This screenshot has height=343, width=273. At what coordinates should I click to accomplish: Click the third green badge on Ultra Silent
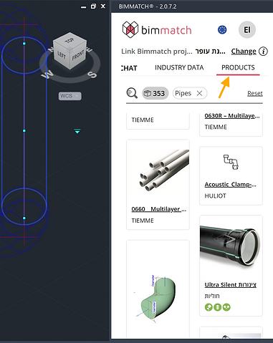click(226, 307)
